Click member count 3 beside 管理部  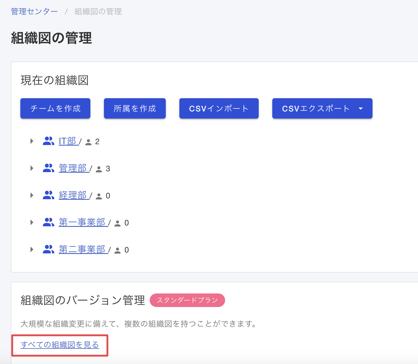(x=108, y=169)
